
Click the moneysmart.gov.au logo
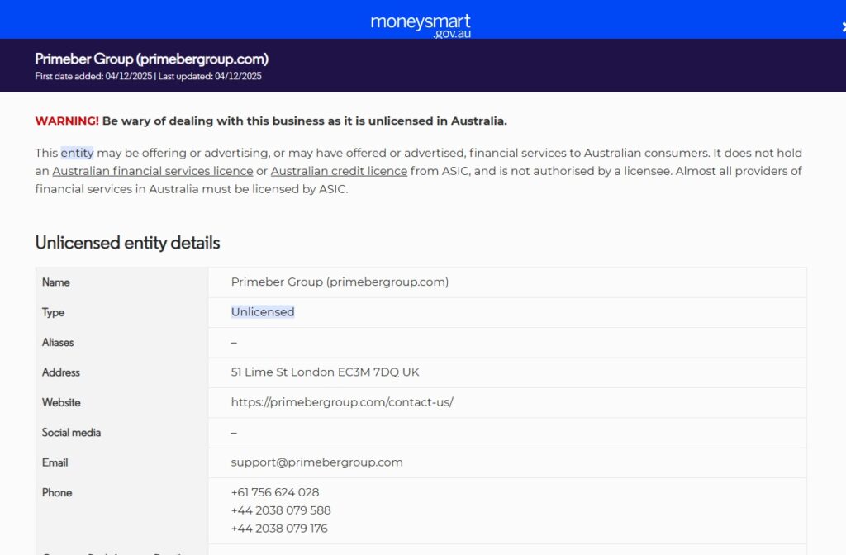click(420, 22)
